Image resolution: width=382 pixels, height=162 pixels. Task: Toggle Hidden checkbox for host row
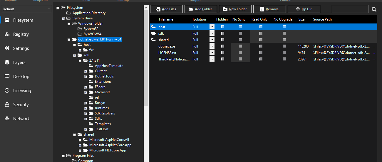[x=223, y=27]
